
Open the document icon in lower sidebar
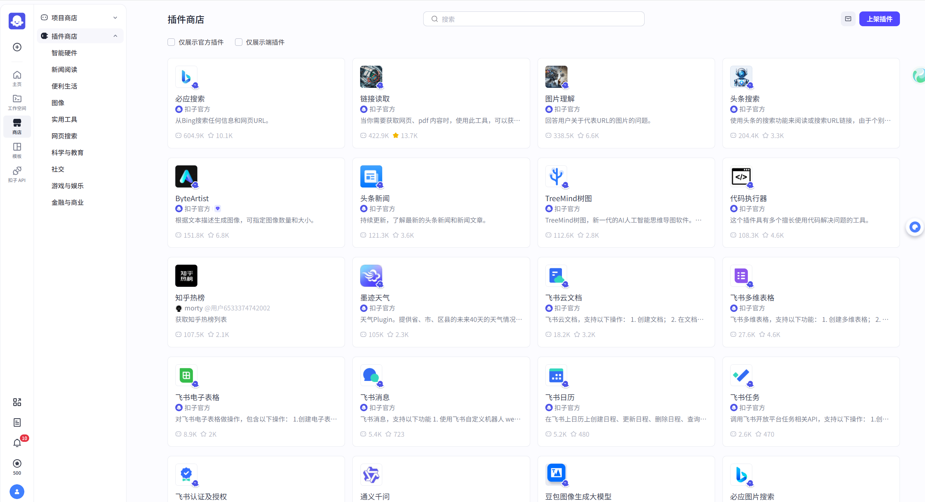[x=17, y=422]
